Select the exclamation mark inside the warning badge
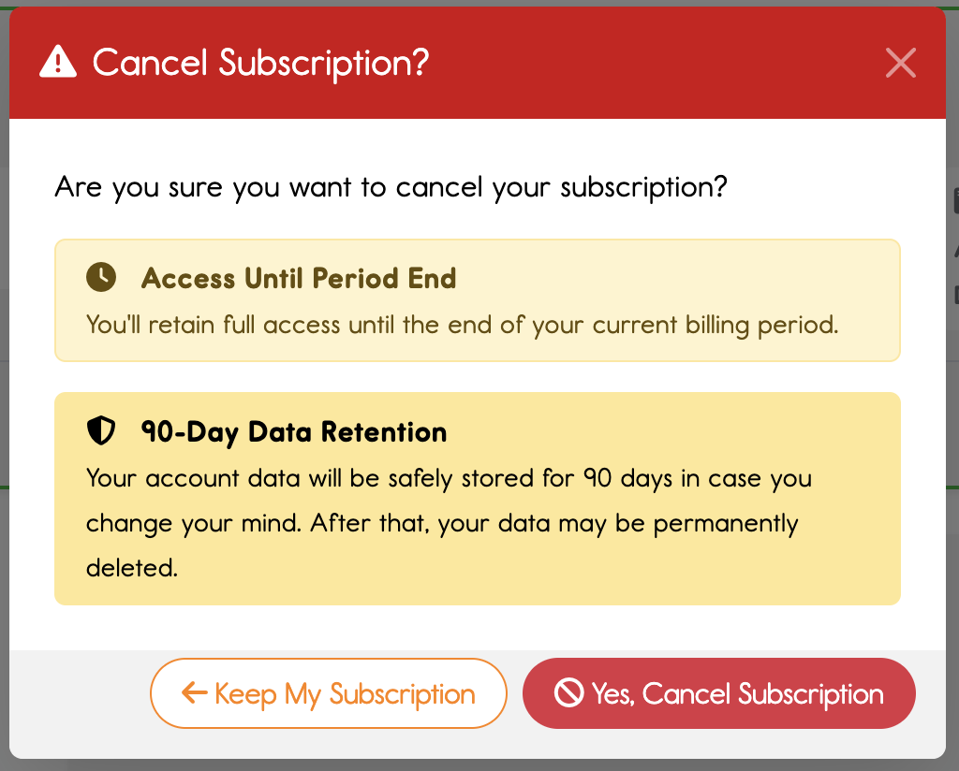959x771 pixels. (x=56, y=63)
